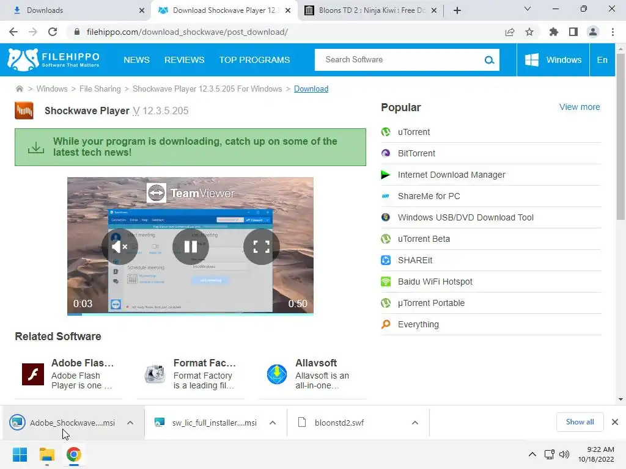626x469 pixels.
Task: Click Show all downloads button
Action: pyautogui.click(x=580, y=422)
